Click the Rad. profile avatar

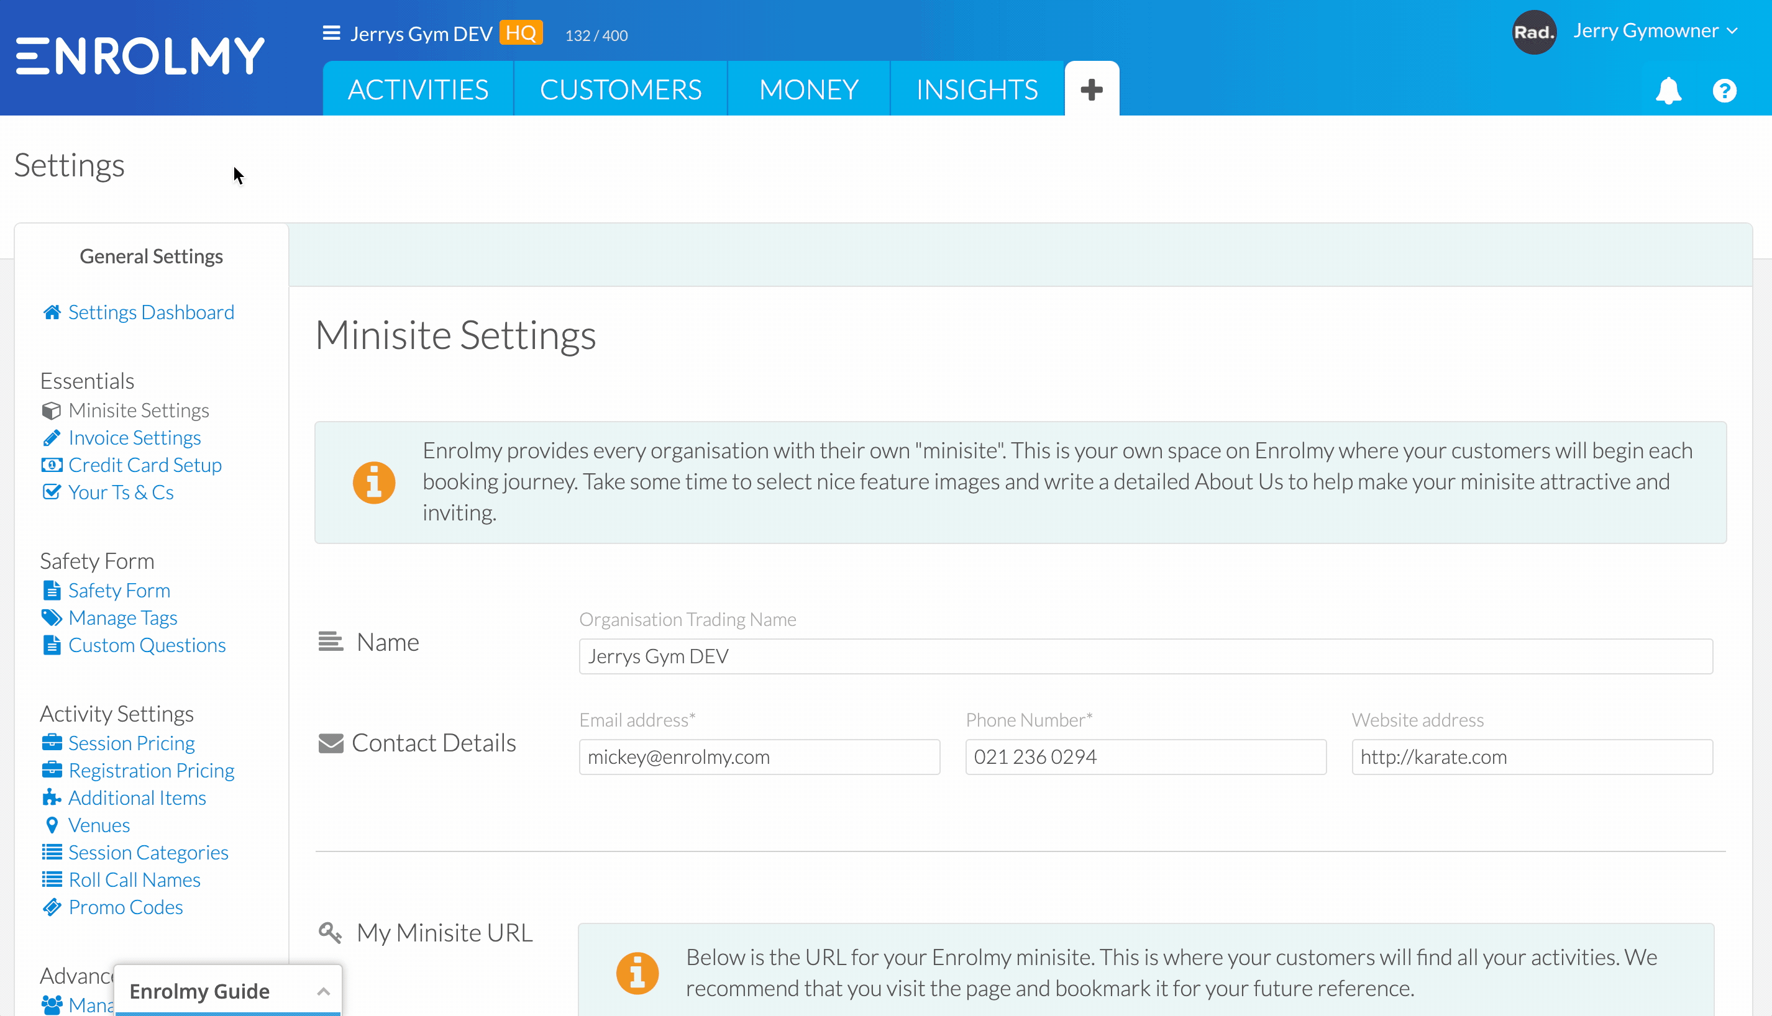[1534, 32]
